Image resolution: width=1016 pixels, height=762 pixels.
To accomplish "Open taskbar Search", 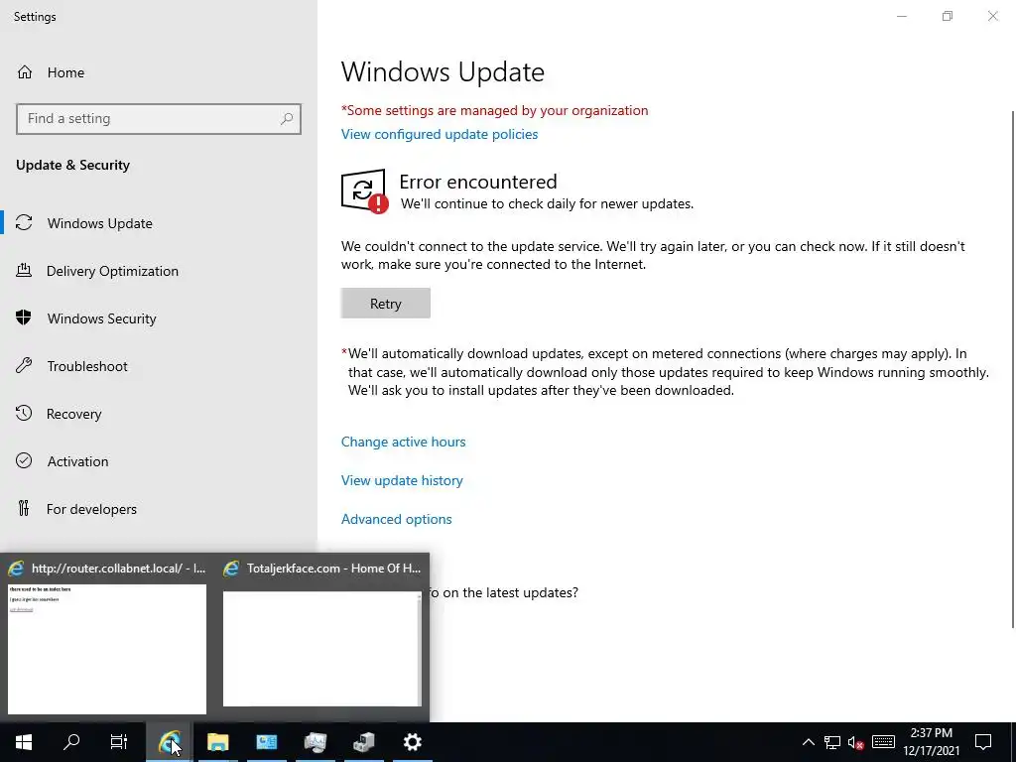I will coord(71,742).
